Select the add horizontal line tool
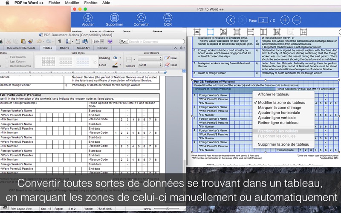The height and width of the screenshot is (213, 341). (250, 32)
